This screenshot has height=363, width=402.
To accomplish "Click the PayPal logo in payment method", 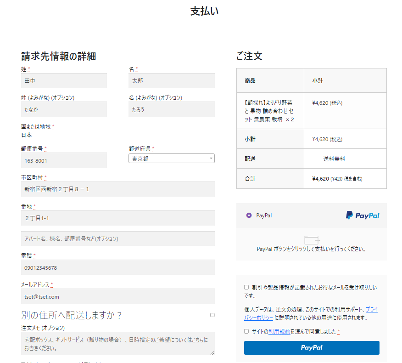I will (x=363, y=215).
